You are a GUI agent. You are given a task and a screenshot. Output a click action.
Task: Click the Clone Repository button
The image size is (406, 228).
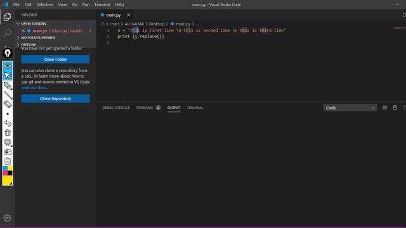(55, 99)
